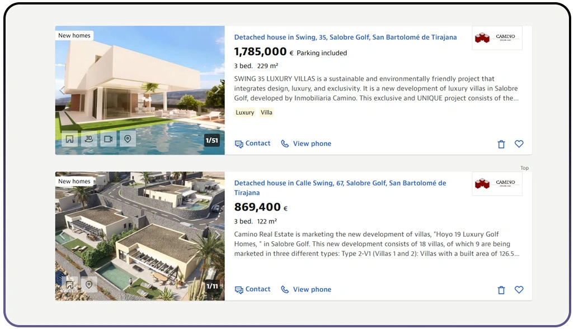
Task: Discard the 869,400 € listing with trash icon
Action: pos(501,290)
